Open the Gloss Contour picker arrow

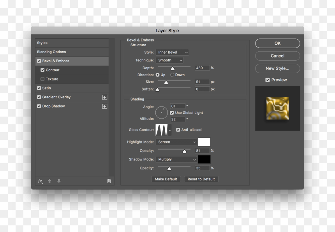point(170,130)
